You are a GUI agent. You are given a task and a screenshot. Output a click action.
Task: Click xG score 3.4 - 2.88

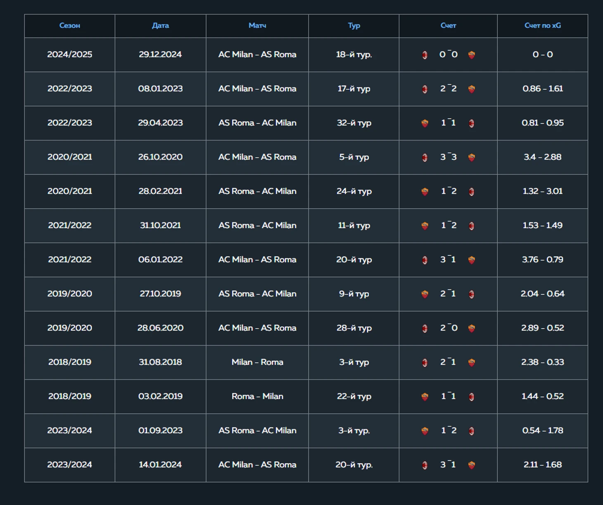543,157
